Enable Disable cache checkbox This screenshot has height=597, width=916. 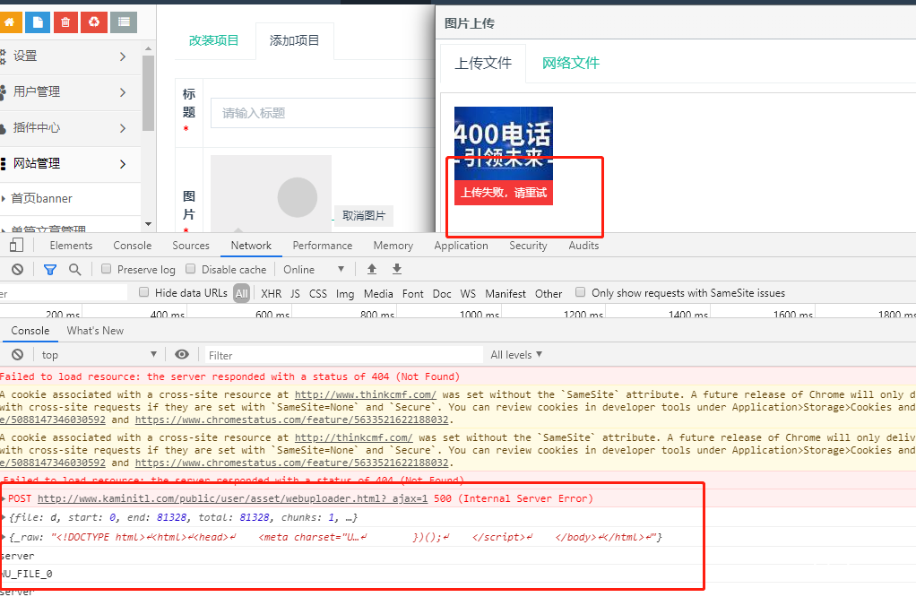[190, 269]
